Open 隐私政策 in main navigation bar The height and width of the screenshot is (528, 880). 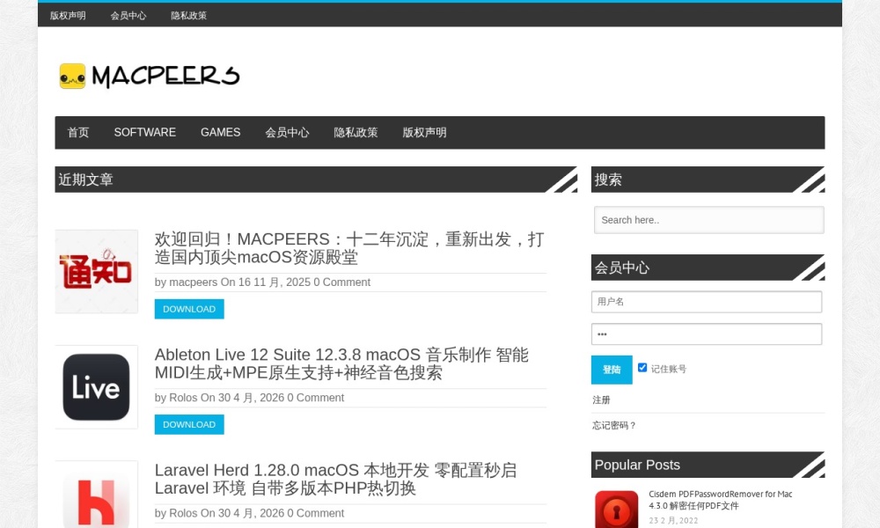[x=356, y=132]
